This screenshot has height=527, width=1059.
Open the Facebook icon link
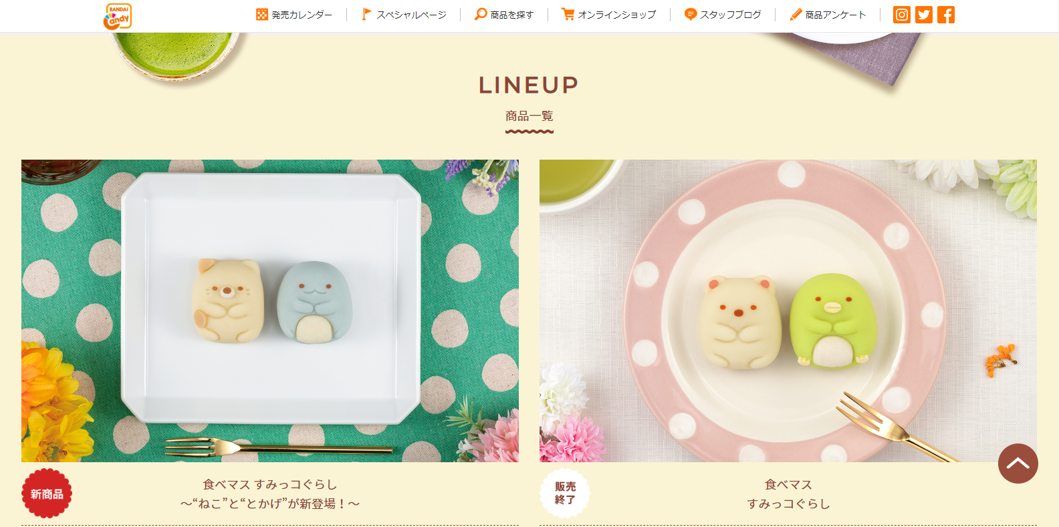click(x=946, y=15)
